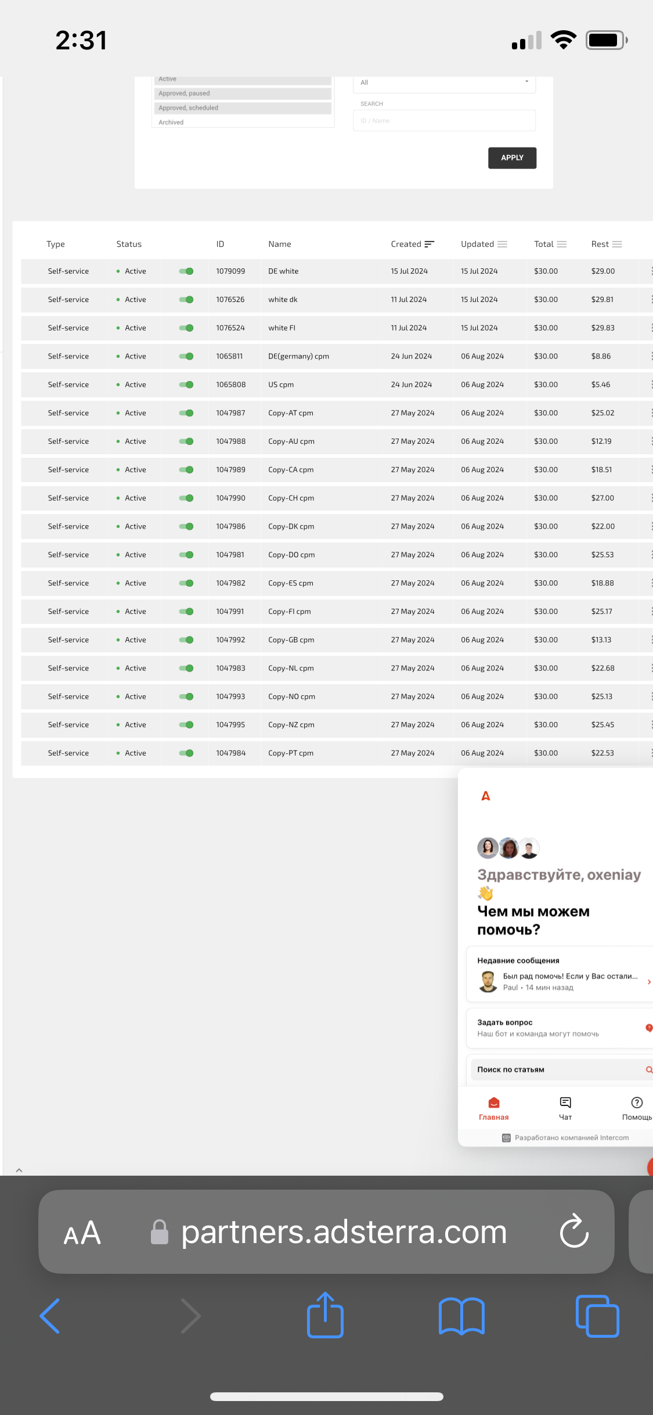The height and width of the screenshot is (1415, 653).
Task: Sort table by Created column icon
Action: pos(429,244)
